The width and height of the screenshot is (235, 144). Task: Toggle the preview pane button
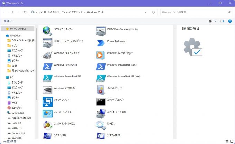pyautogui.click(x=222, y=21)
